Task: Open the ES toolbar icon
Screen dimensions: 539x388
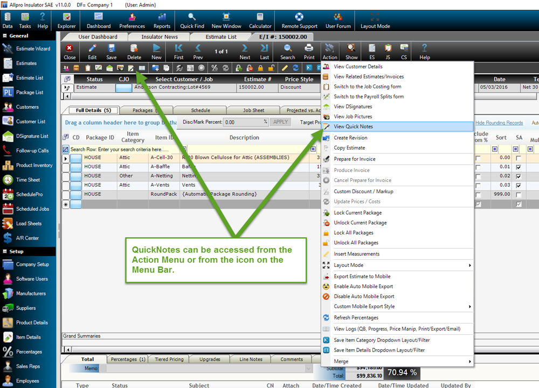Action: pyautogui.click(x=372, y=52)
